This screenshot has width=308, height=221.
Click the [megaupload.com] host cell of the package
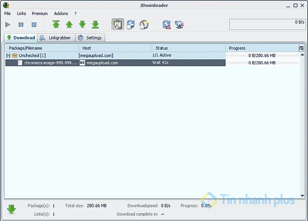click(96, 55)
